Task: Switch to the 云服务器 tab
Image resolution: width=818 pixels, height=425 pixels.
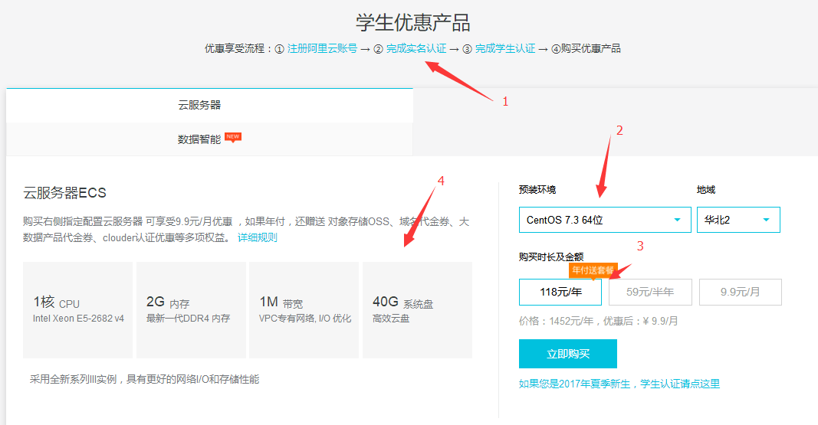Action: 209,105
